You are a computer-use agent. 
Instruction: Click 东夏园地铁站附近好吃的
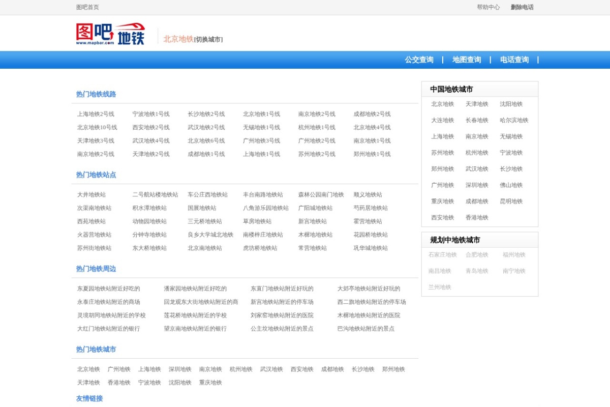(108, 288)
